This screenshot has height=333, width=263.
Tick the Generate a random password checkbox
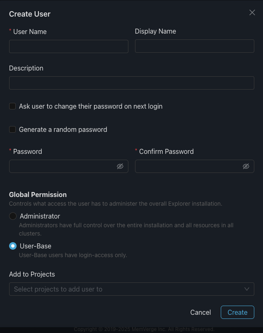tap(12, 129)
